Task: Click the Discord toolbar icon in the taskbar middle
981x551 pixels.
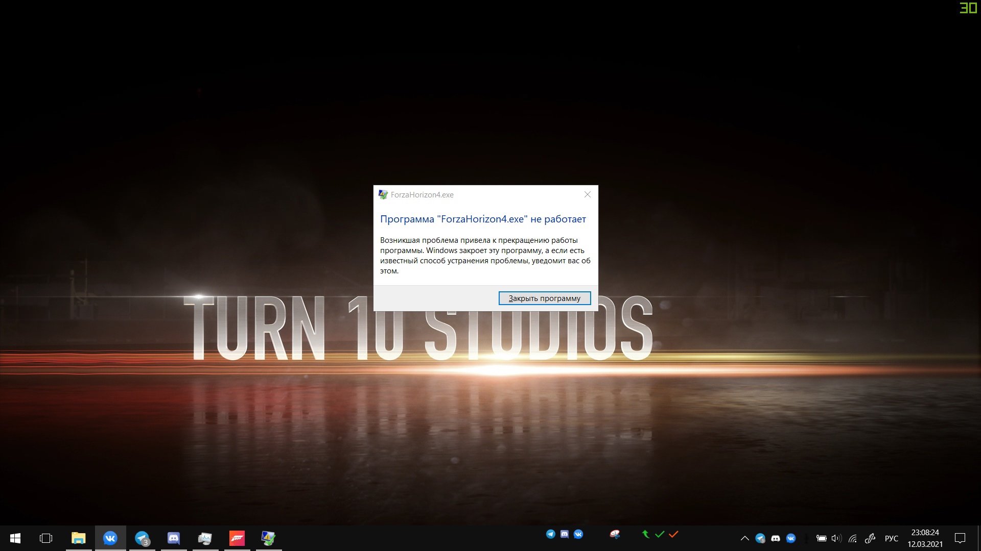Action: 565,534
